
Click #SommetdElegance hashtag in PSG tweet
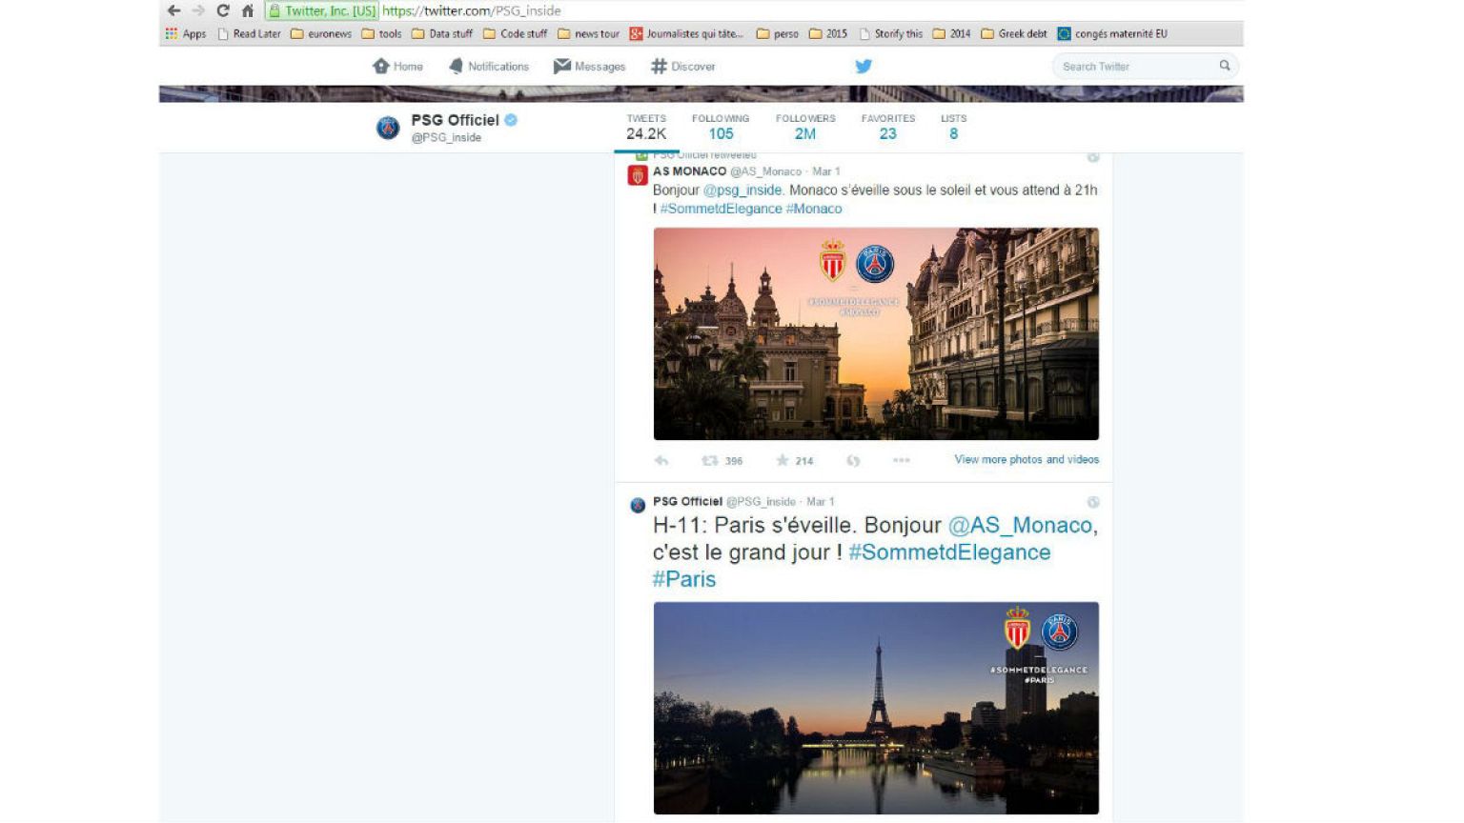949,552
